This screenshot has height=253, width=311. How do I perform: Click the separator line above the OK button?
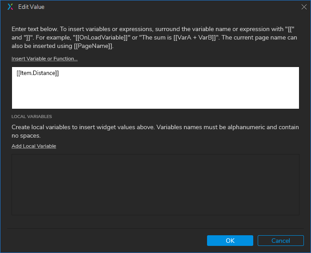(x=155, y=229)
